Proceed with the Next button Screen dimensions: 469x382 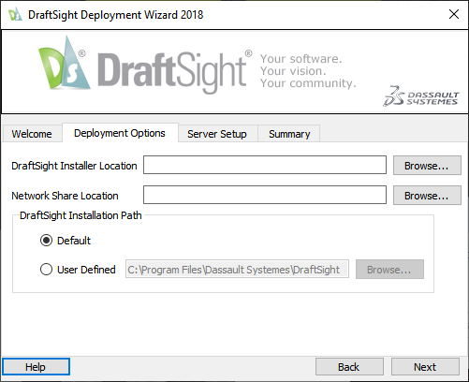[425, 367]
